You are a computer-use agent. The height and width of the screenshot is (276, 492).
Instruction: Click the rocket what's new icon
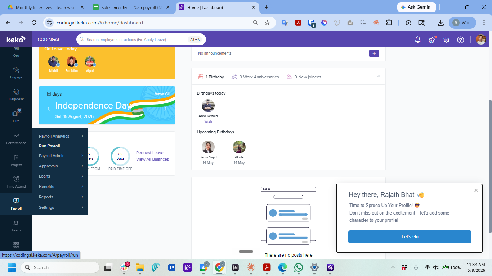(x=432, y=40)
